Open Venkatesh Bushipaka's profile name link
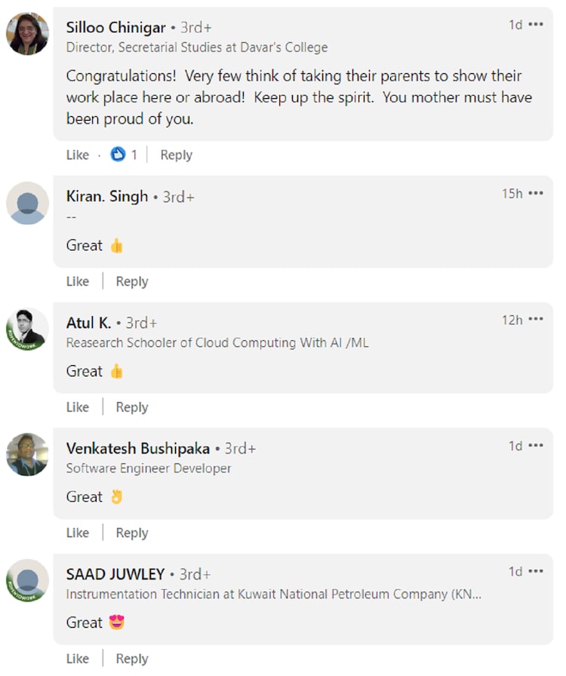 point(137,448)
